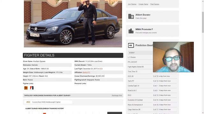Click the Albert Duraev sidebar heading

(143, 15)
